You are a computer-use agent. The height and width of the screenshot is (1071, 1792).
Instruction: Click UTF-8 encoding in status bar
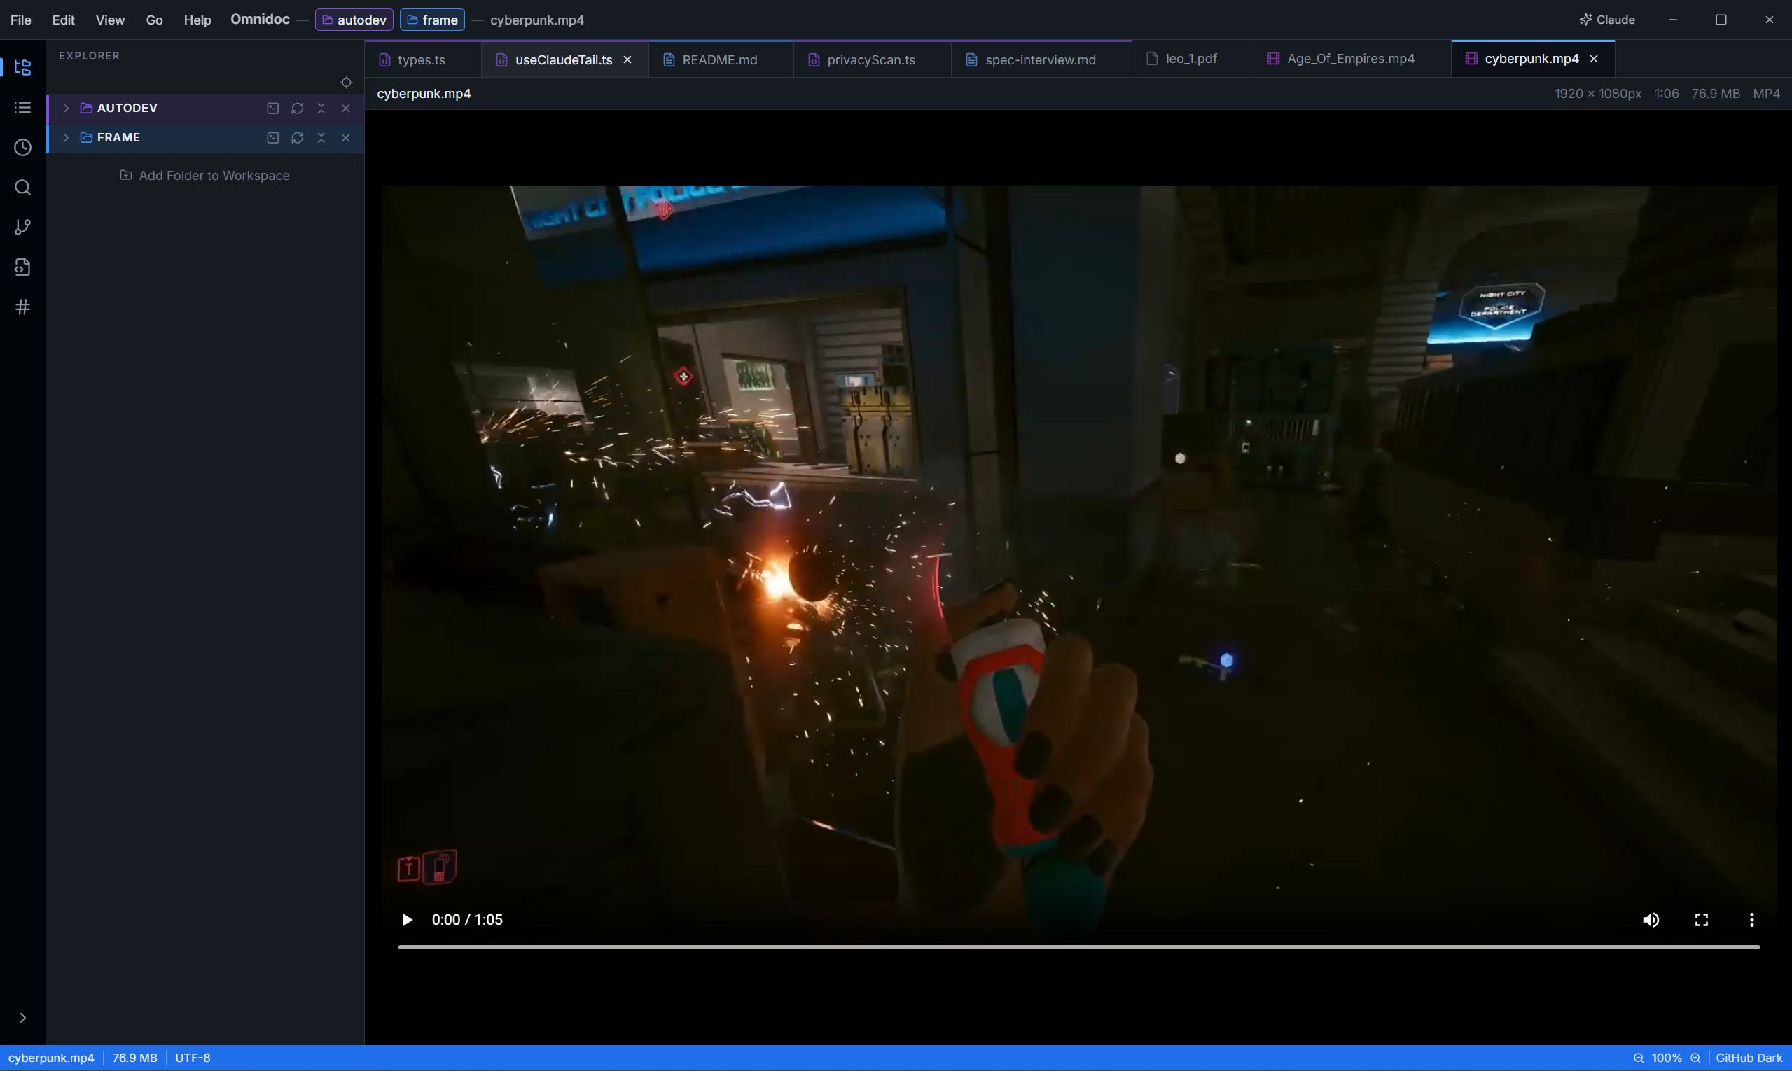(x=193, y=1058)
